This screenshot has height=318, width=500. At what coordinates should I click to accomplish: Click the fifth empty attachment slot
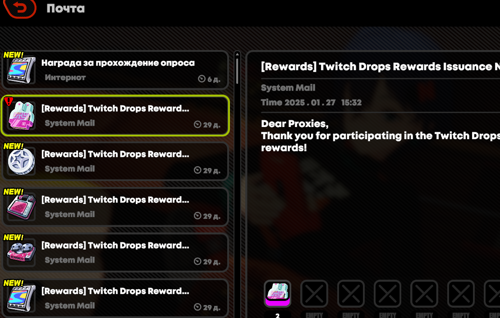[x=461, y=294]
